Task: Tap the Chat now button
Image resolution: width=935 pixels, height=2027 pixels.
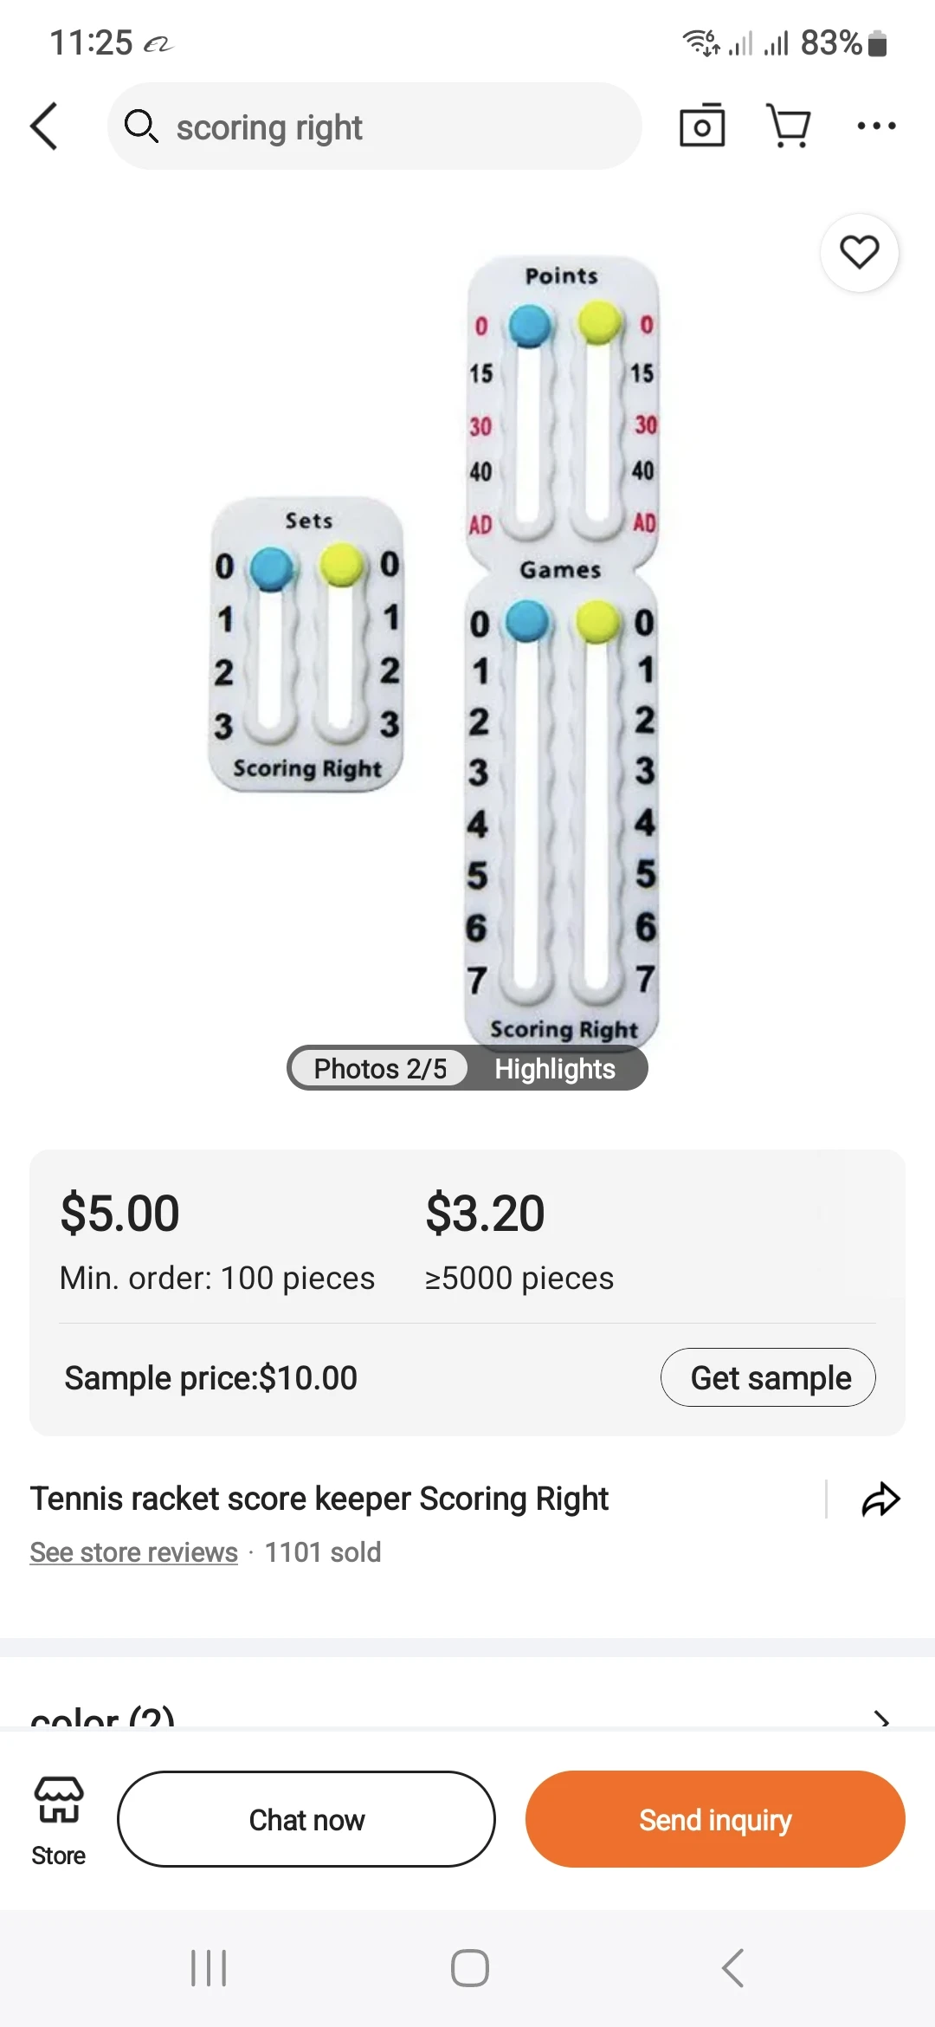Action: [x=306, y=1819]
